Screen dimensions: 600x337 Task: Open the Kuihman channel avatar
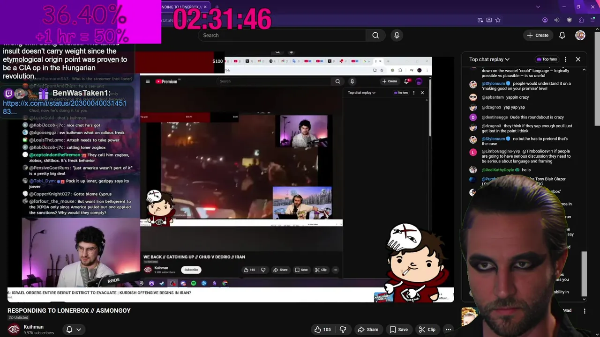point(14,330)
